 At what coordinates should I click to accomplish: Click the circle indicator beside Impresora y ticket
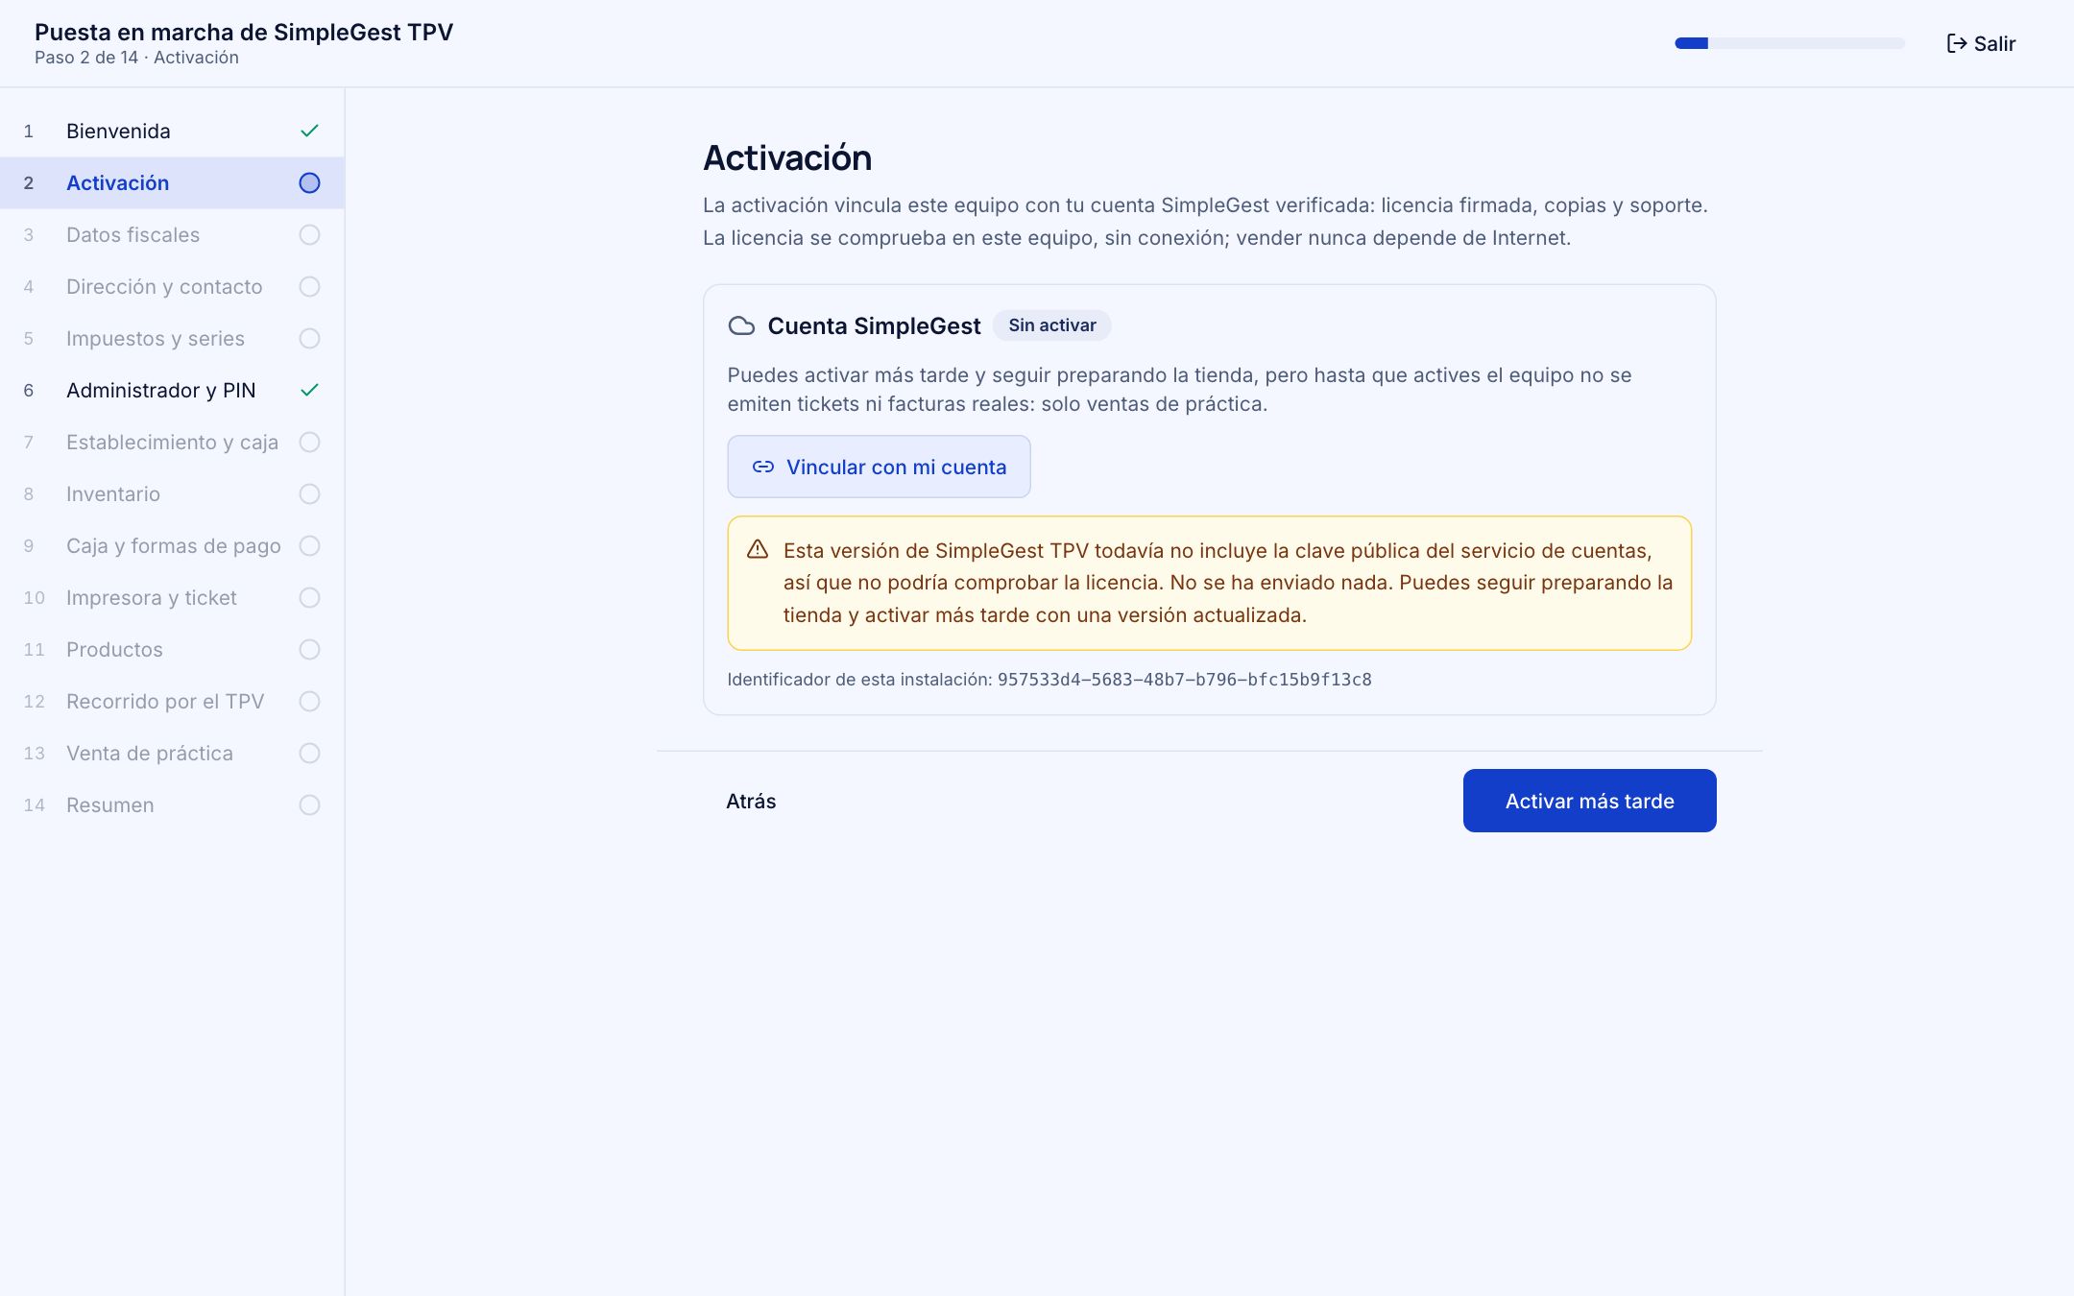click(309, 597)
